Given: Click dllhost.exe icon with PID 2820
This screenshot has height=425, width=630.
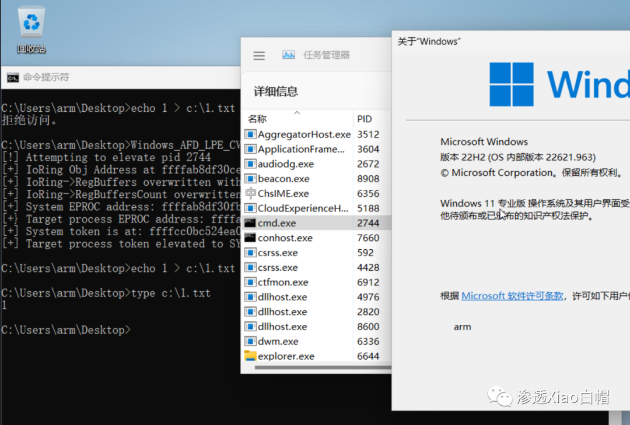Looking at the screenshot, I should coord(250,312).
